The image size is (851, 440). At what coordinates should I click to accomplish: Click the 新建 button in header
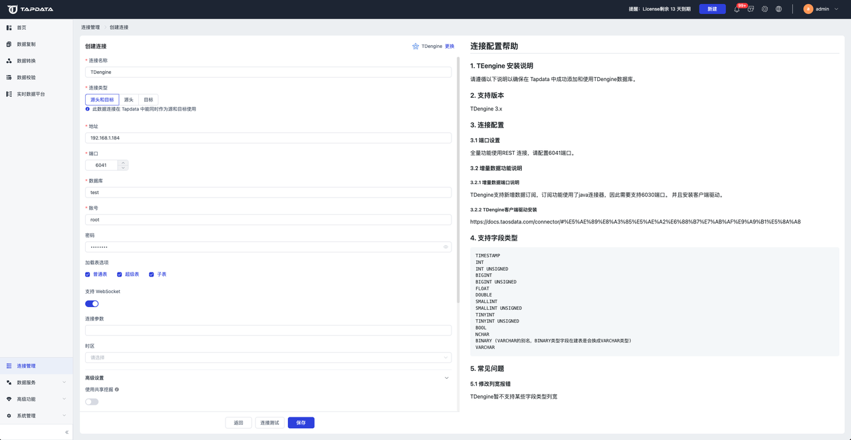[x=712, y=9]
